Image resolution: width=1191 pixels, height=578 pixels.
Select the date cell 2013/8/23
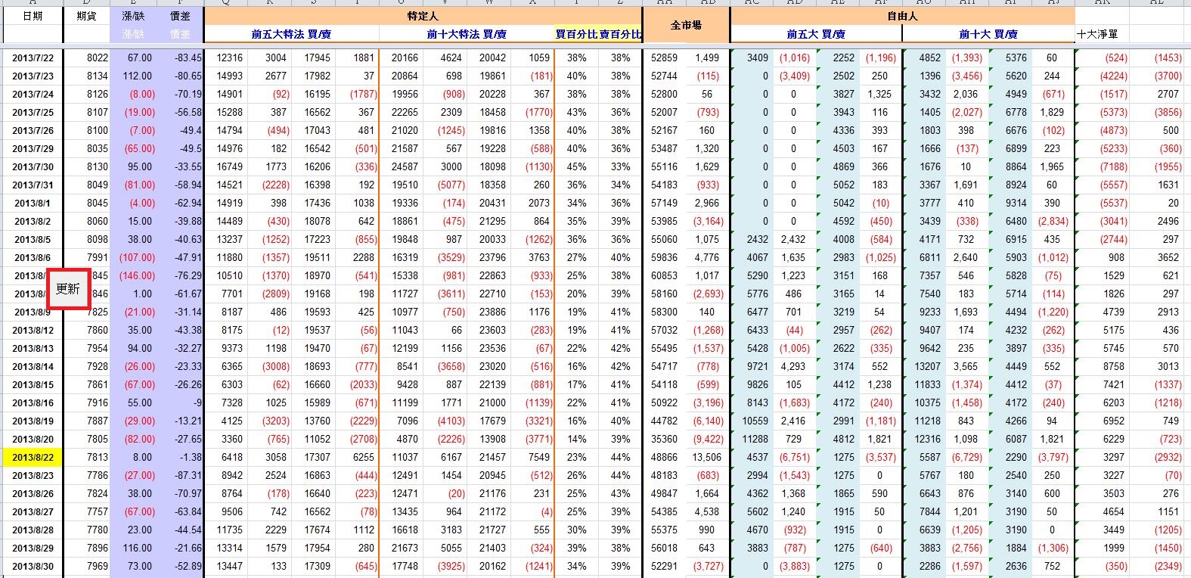click(33, 475)
